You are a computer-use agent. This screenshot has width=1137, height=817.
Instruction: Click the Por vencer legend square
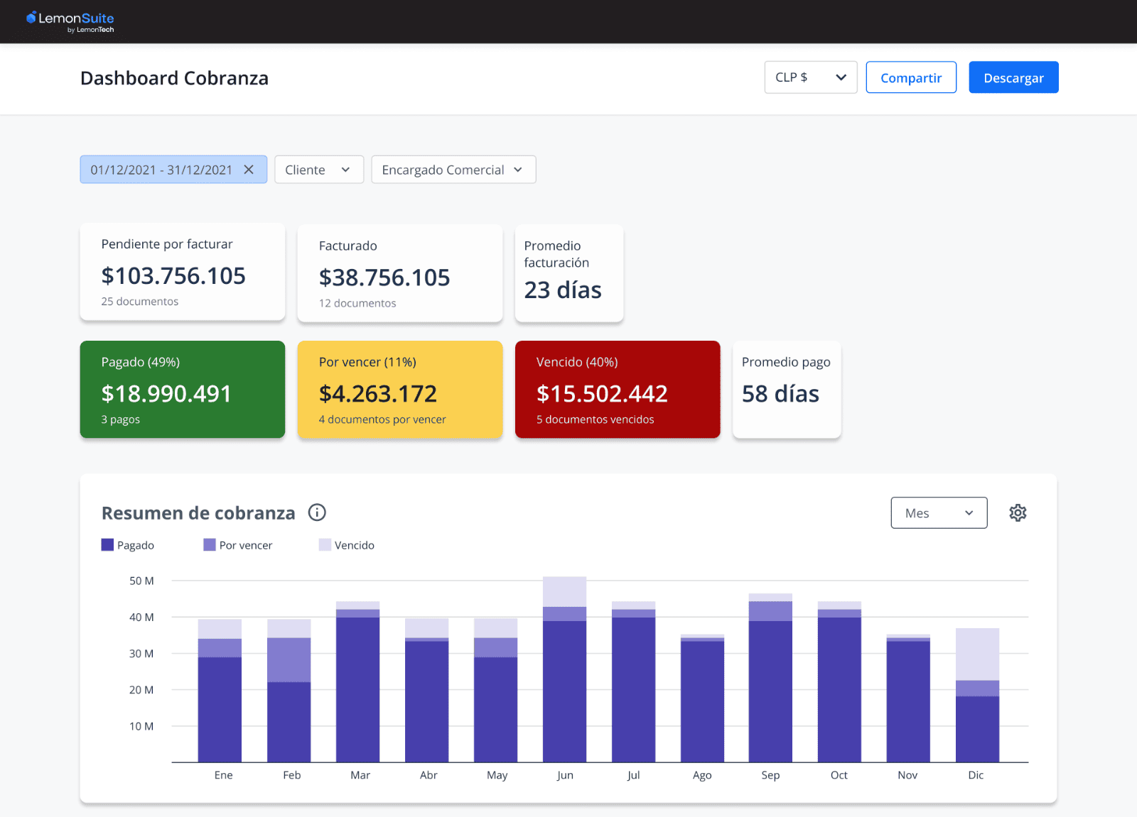(x=208, y=544)
